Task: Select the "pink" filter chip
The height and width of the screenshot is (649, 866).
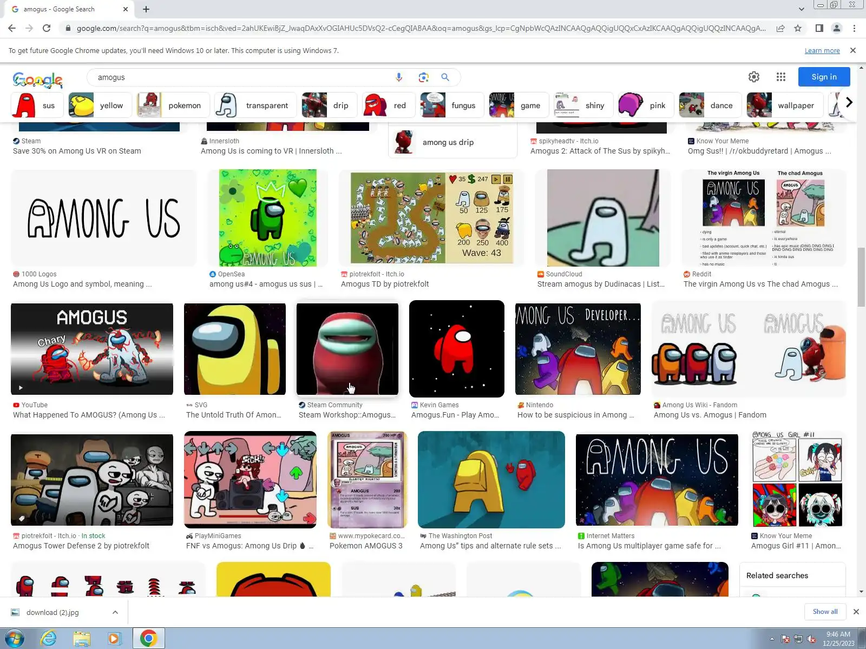Action: pyautogui.click(x=646, y=105)
